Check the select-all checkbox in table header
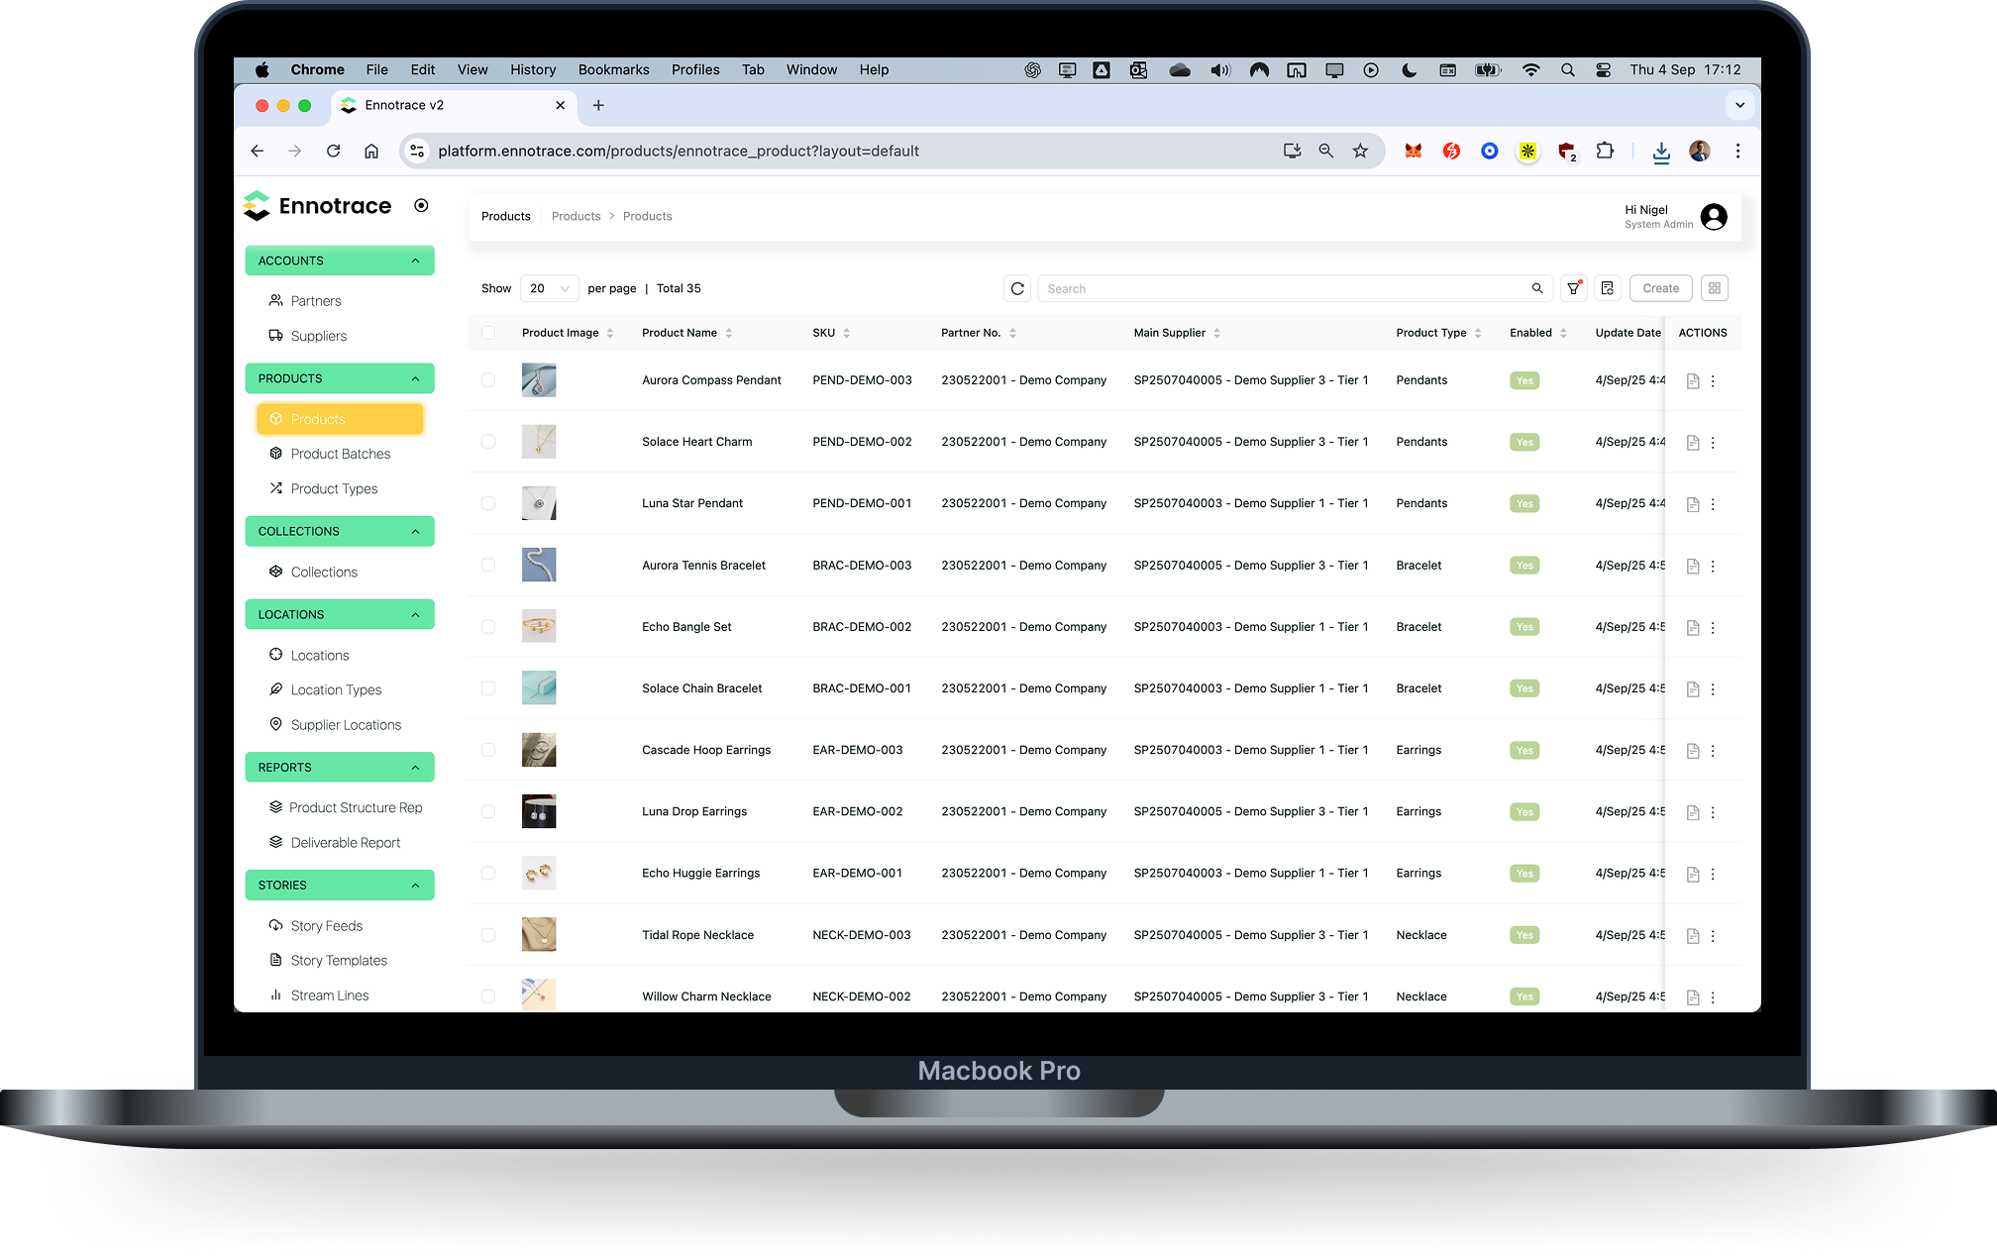 [x=488, y=333]
